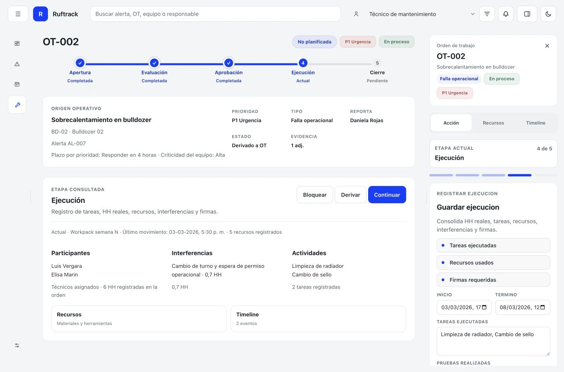564x372 pixels.
Task: Open the Técnico de mantenimiento role dropdown
Action: point(422,14)
